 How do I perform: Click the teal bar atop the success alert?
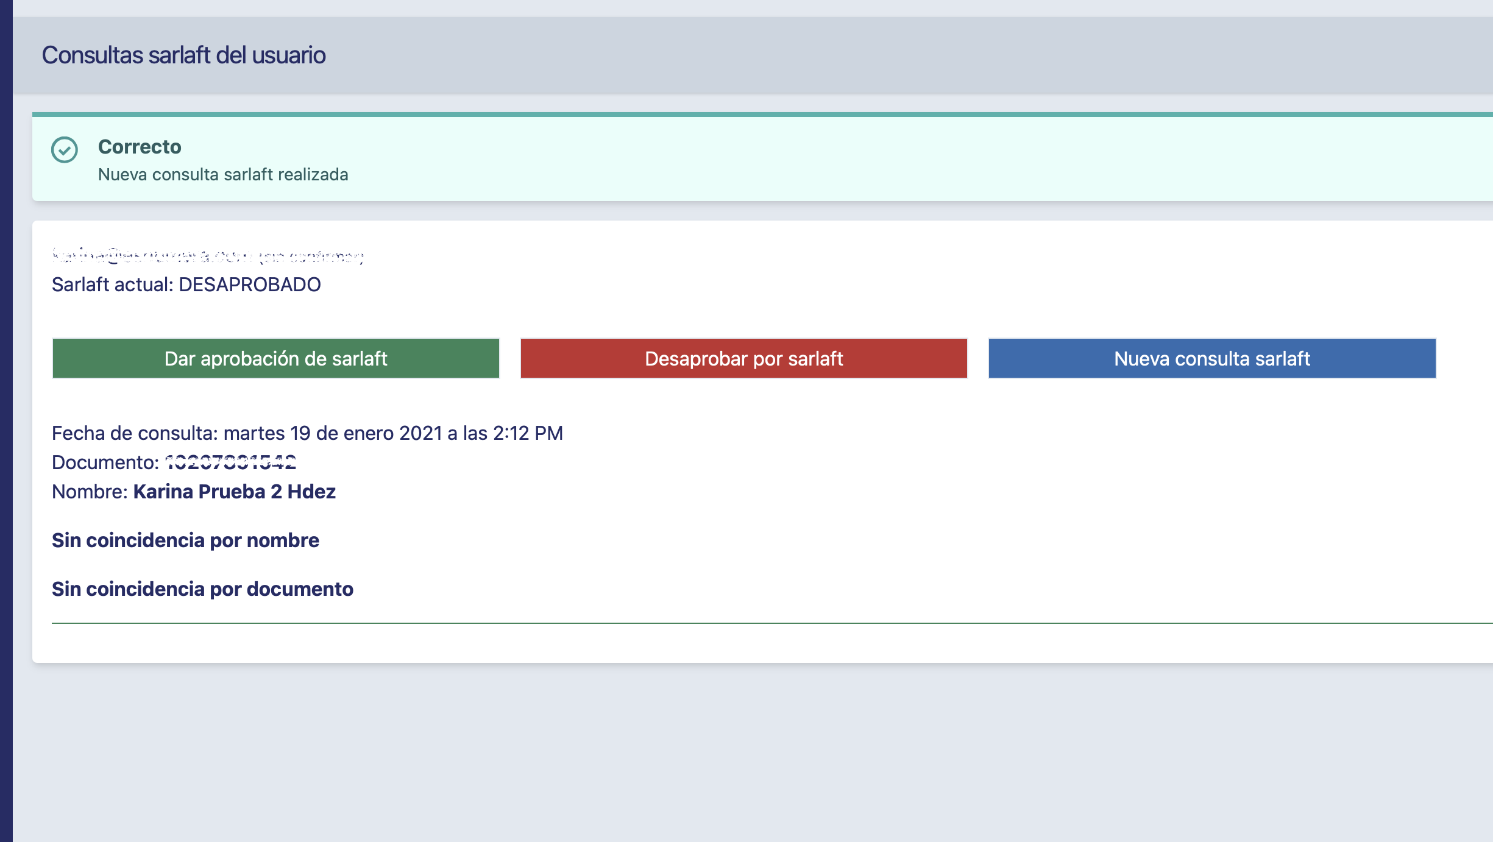point(762,115)
